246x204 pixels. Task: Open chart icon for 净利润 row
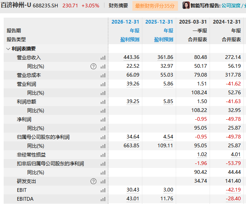(x=103, y=120)
